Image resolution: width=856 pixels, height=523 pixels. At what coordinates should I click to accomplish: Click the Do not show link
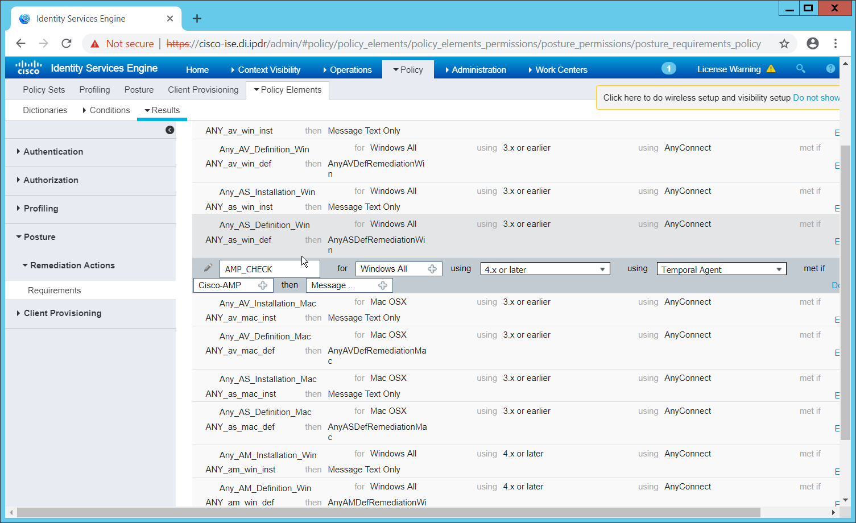816,98
